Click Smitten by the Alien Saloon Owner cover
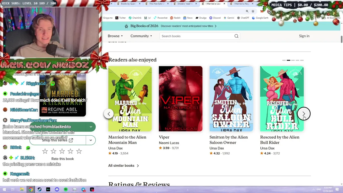Image resolution: width=343 pixels, height=193 pixels. pyautogui.click(x=231, y=99)
